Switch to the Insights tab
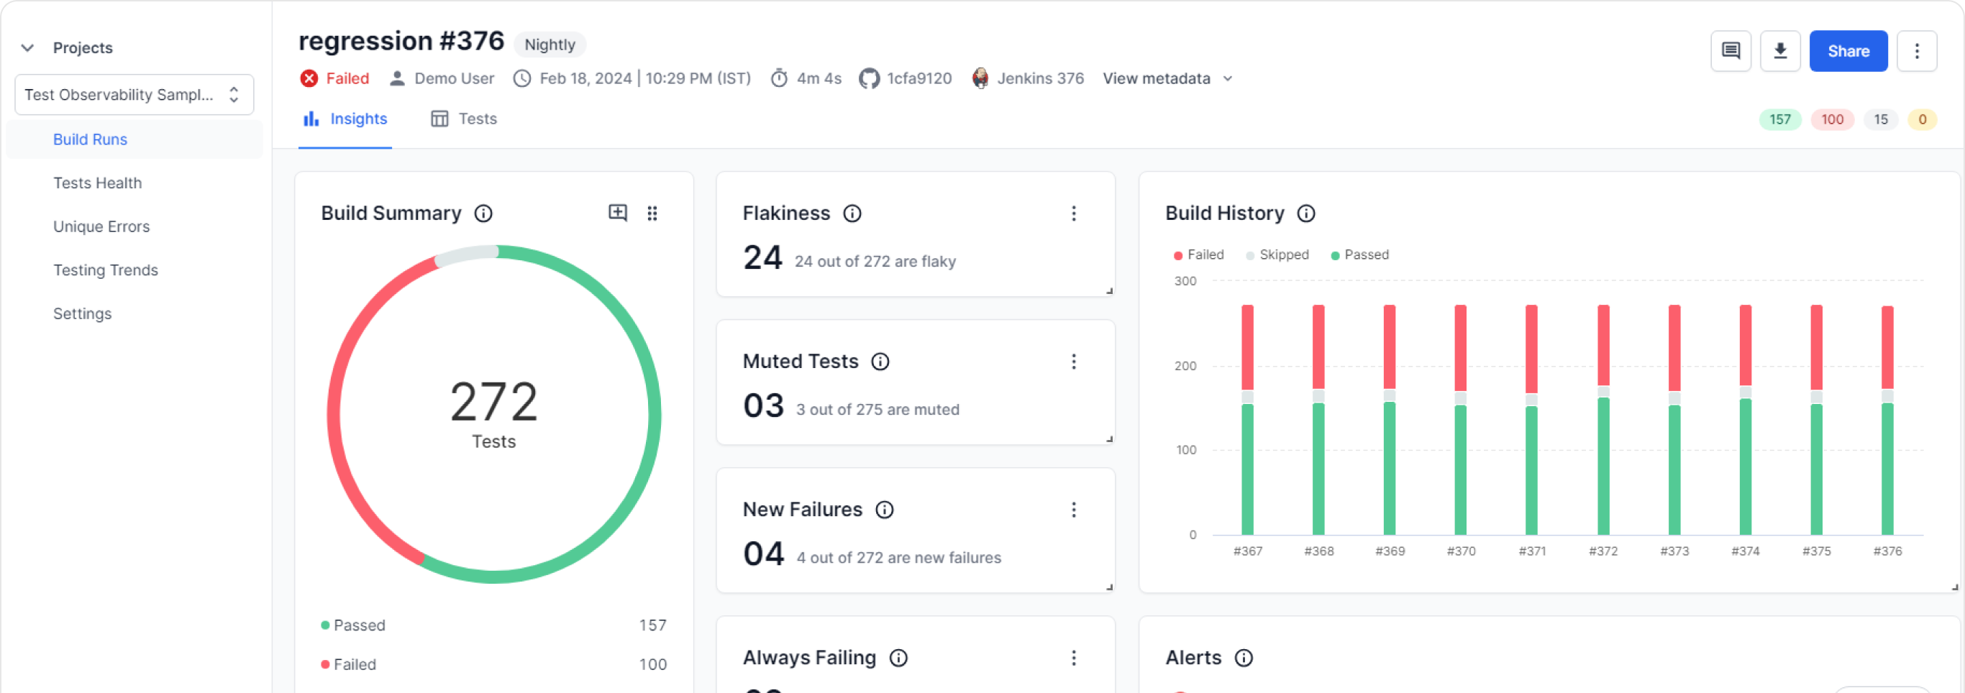 pos(345,119)
